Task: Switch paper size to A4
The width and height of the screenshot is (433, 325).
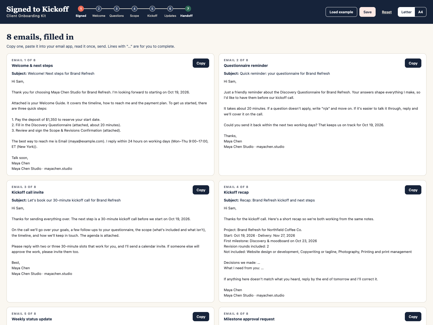Action: pos(421,12)
